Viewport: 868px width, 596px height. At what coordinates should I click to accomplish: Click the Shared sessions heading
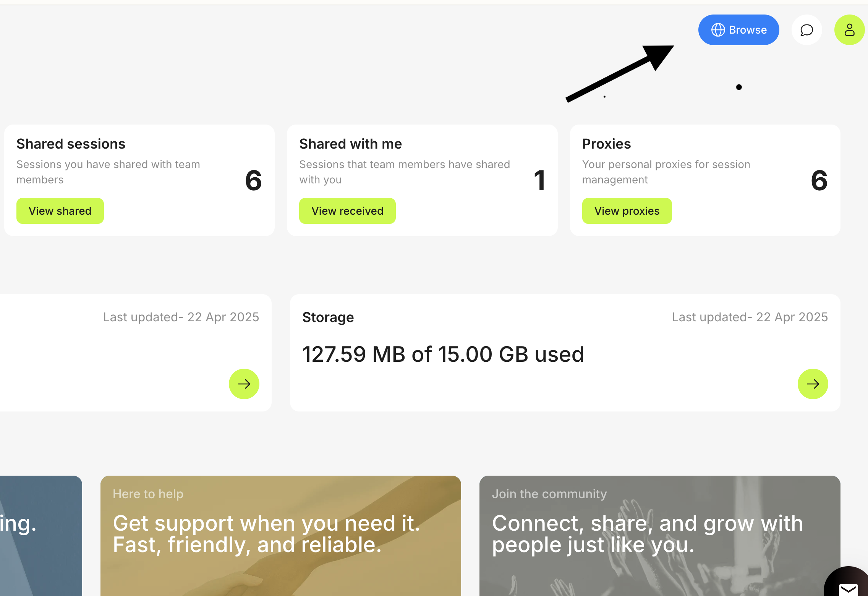click(x=71, y=144)
